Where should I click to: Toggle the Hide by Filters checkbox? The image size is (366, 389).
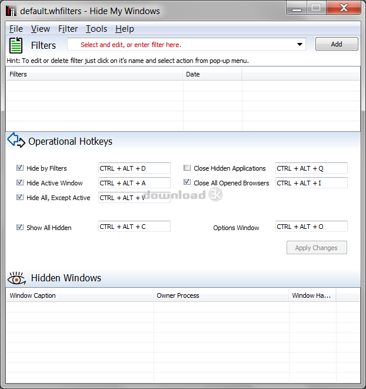coord(20,168)
